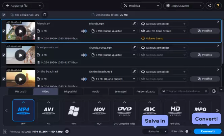Click Modifica button for Friends.avi
This screenshot has height=136, width=224.
coord(205,31)
